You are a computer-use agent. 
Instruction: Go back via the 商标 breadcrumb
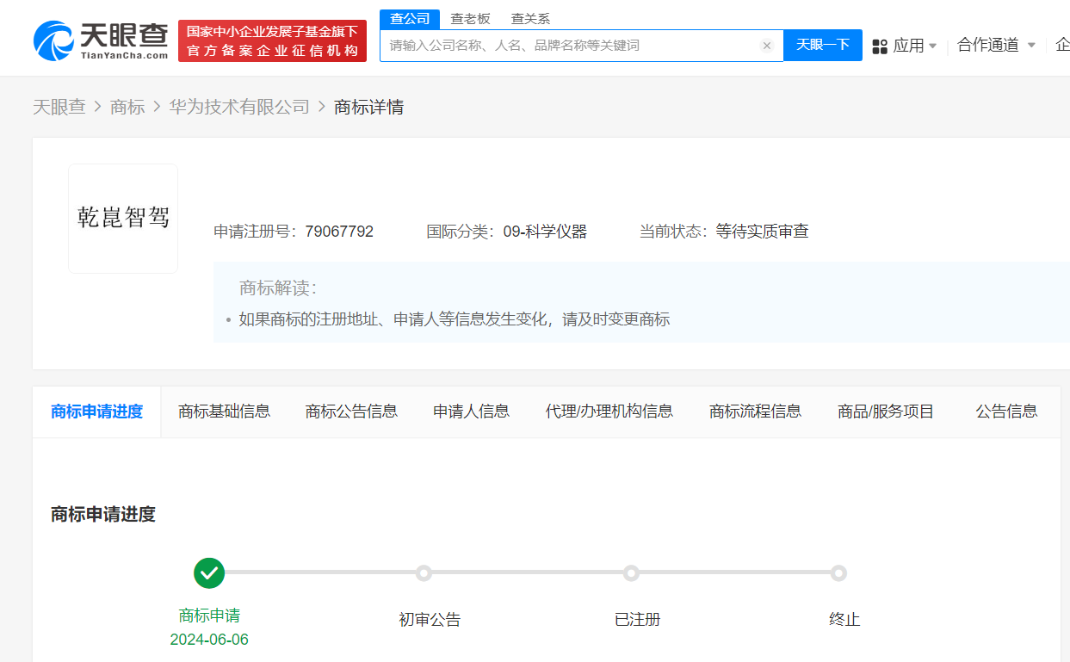click(127, 107)
